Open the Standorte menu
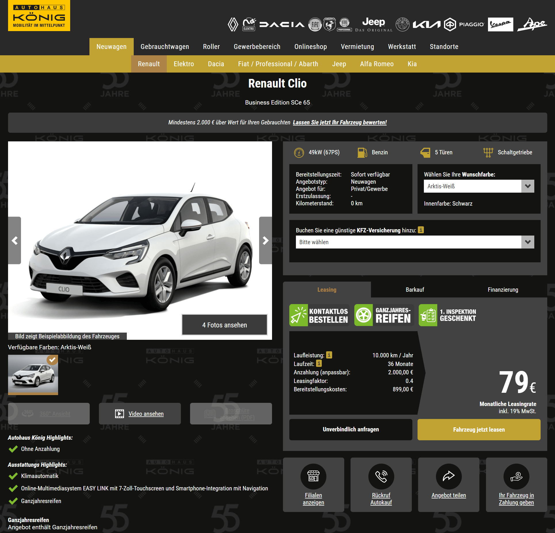 coord(444,47)
